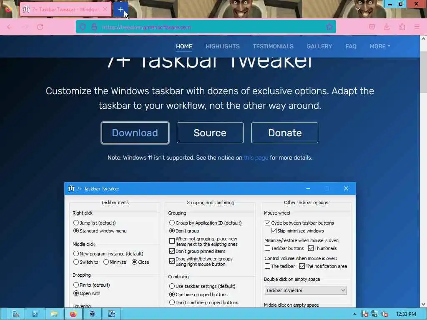This screenshot has width=427, height=320.
Task: Click the scrollbar down arrow
Action: [x=424, y=304]
